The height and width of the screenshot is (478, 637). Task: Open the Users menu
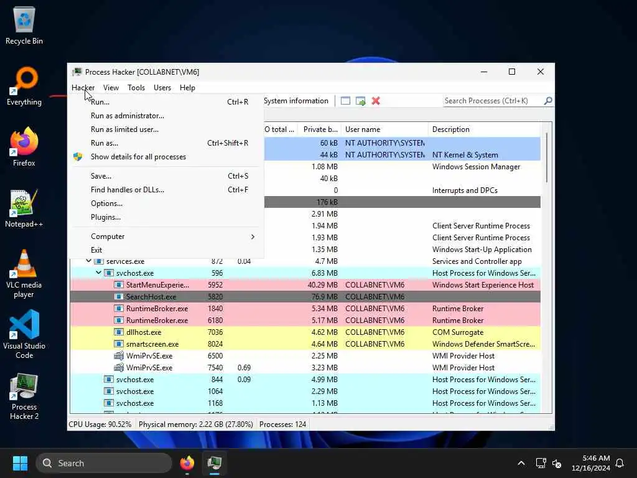coord(162,87)
